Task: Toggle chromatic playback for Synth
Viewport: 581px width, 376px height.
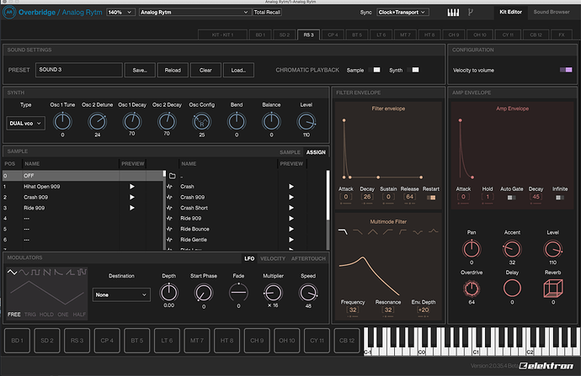Action: (x=413, y=70)
